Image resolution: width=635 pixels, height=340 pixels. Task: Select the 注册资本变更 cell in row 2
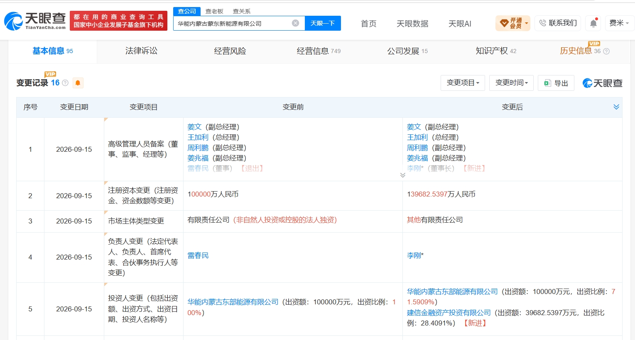click(143, 195)
